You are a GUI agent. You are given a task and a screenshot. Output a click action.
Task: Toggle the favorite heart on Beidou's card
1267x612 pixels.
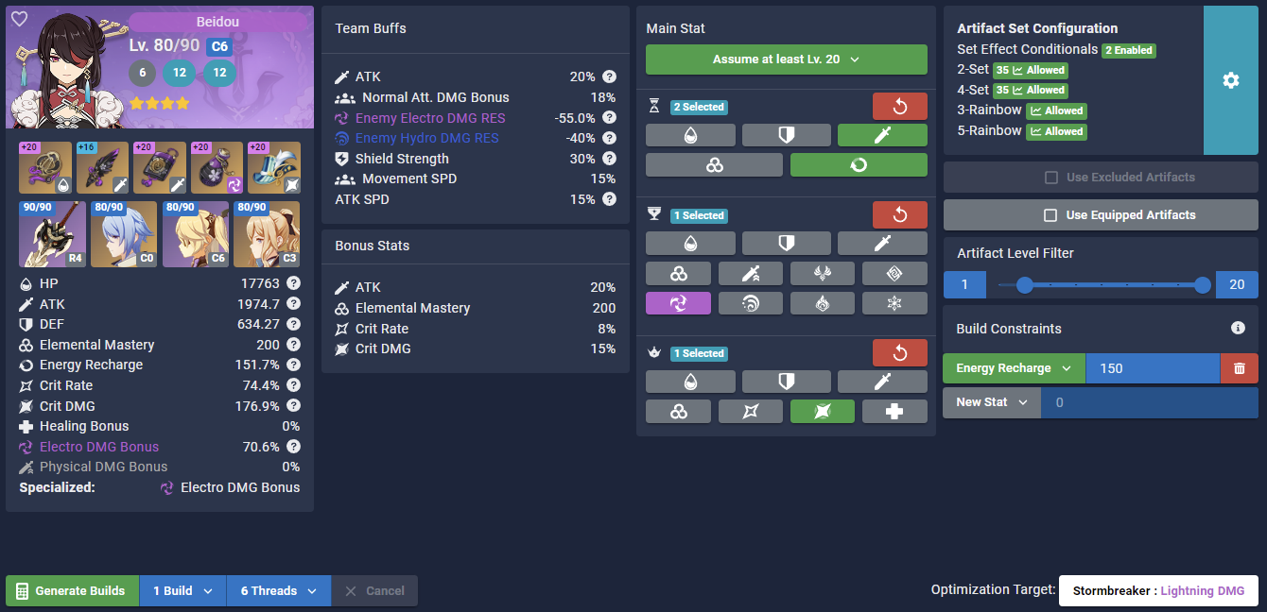click(x=19, y=19)
